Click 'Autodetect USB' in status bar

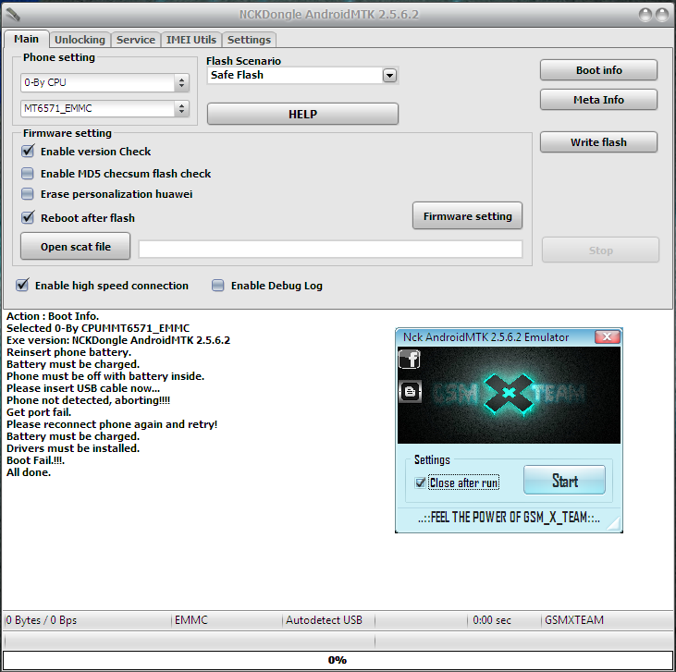tap(324, 620)
